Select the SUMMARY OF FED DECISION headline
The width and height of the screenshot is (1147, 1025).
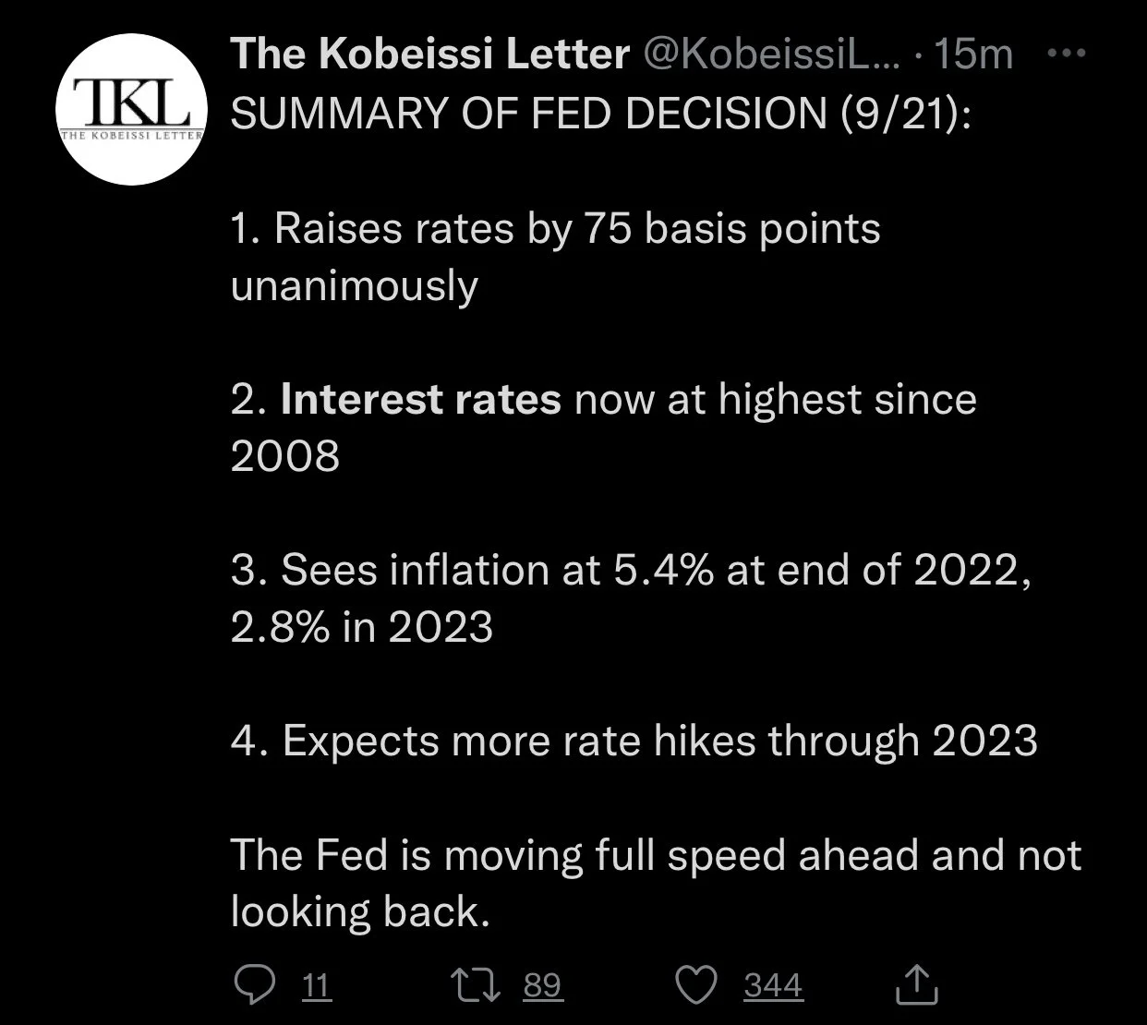pyautogui.click(x=601, y=113)
